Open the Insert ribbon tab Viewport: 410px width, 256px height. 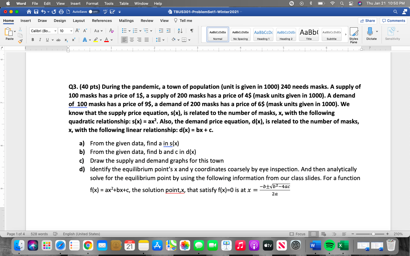pyautogui.click(x=26, y=20)
